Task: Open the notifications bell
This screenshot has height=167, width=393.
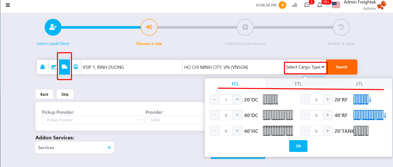Action: 320,5
